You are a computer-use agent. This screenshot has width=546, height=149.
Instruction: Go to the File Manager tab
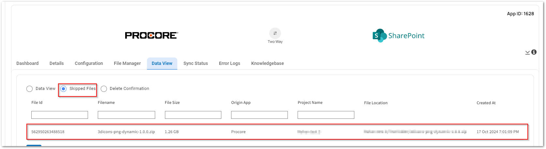click(127, 63)
